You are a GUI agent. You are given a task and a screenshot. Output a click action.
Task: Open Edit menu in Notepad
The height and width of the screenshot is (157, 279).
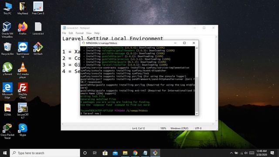click(71, 33)
